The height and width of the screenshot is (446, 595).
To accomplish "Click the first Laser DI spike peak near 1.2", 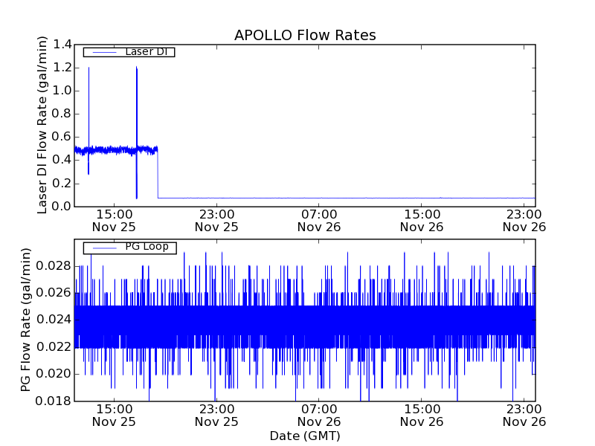I will click(89, 69).
